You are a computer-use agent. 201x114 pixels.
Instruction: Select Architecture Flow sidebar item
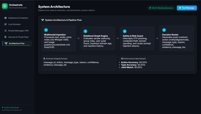tap(17, 43)
